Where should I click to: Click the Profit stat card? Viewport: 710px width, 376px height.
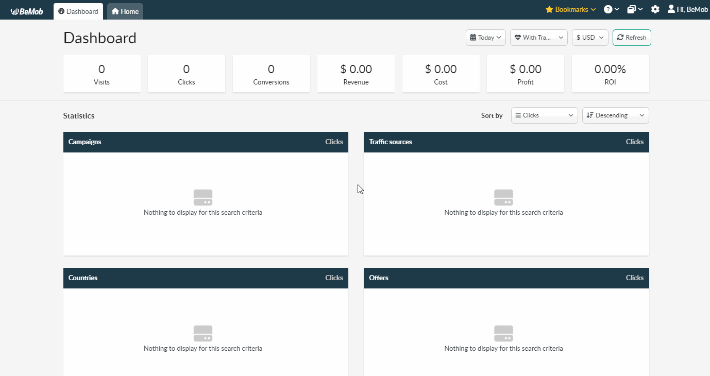(526, 74)
